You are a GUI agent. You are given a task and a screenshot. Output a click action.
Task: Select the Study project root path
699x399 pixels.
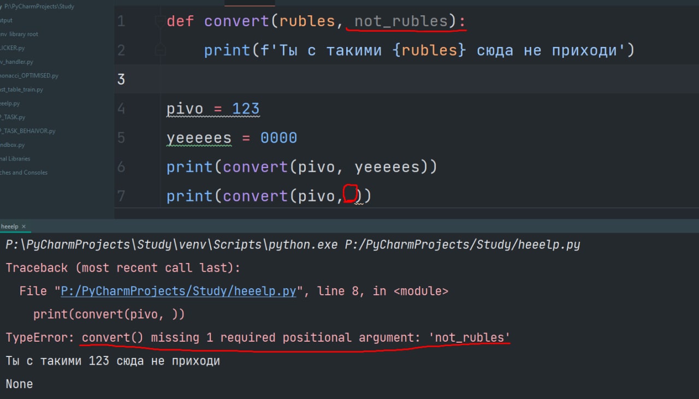click(39, 7)
